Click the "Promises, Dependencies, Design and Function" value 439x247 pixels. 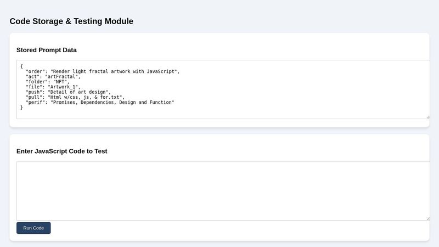(x=112, y=102)
